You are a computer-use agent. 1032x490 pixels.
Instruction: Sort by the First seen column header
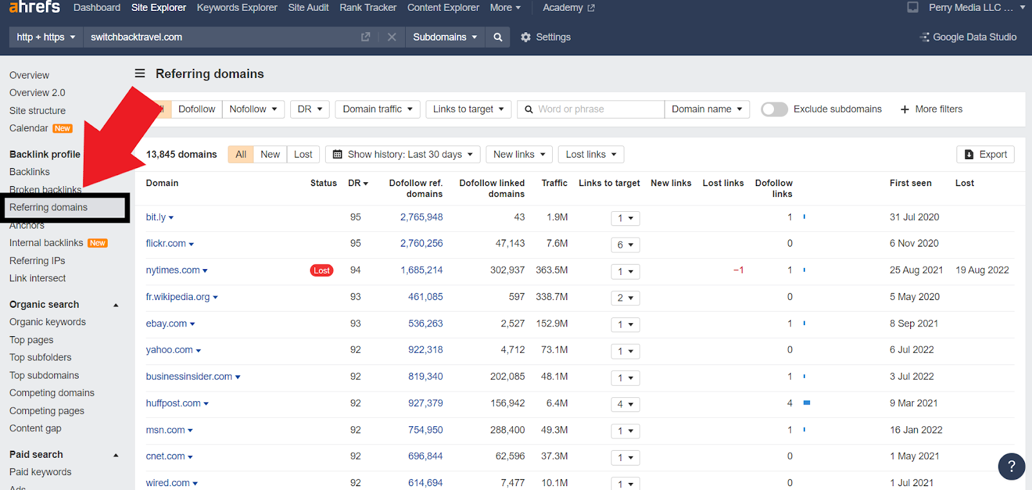911,184
